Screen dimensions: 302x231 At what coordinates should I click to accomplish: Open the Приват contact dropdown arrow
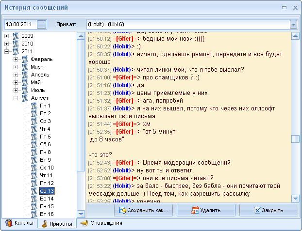[x=293, y=24]
